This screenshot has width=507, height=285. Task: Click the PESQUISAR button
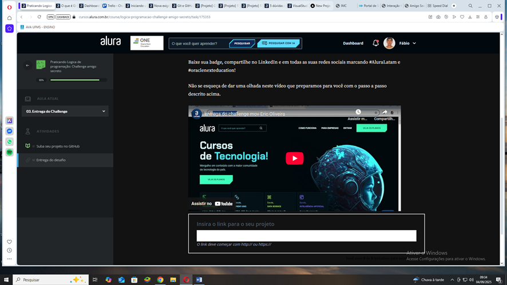[x=242, y=43]
